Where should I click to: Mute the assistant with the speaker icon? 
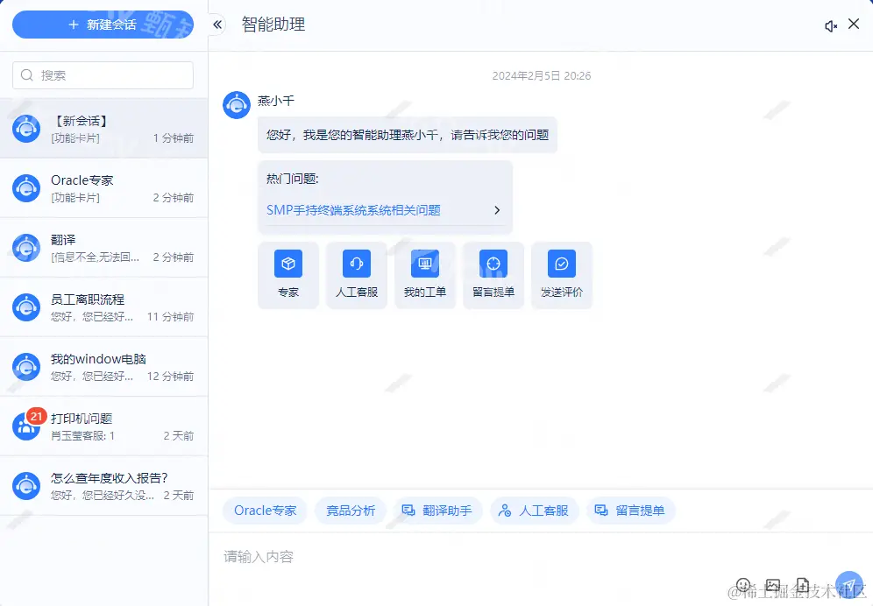click(x=831, y=25)
